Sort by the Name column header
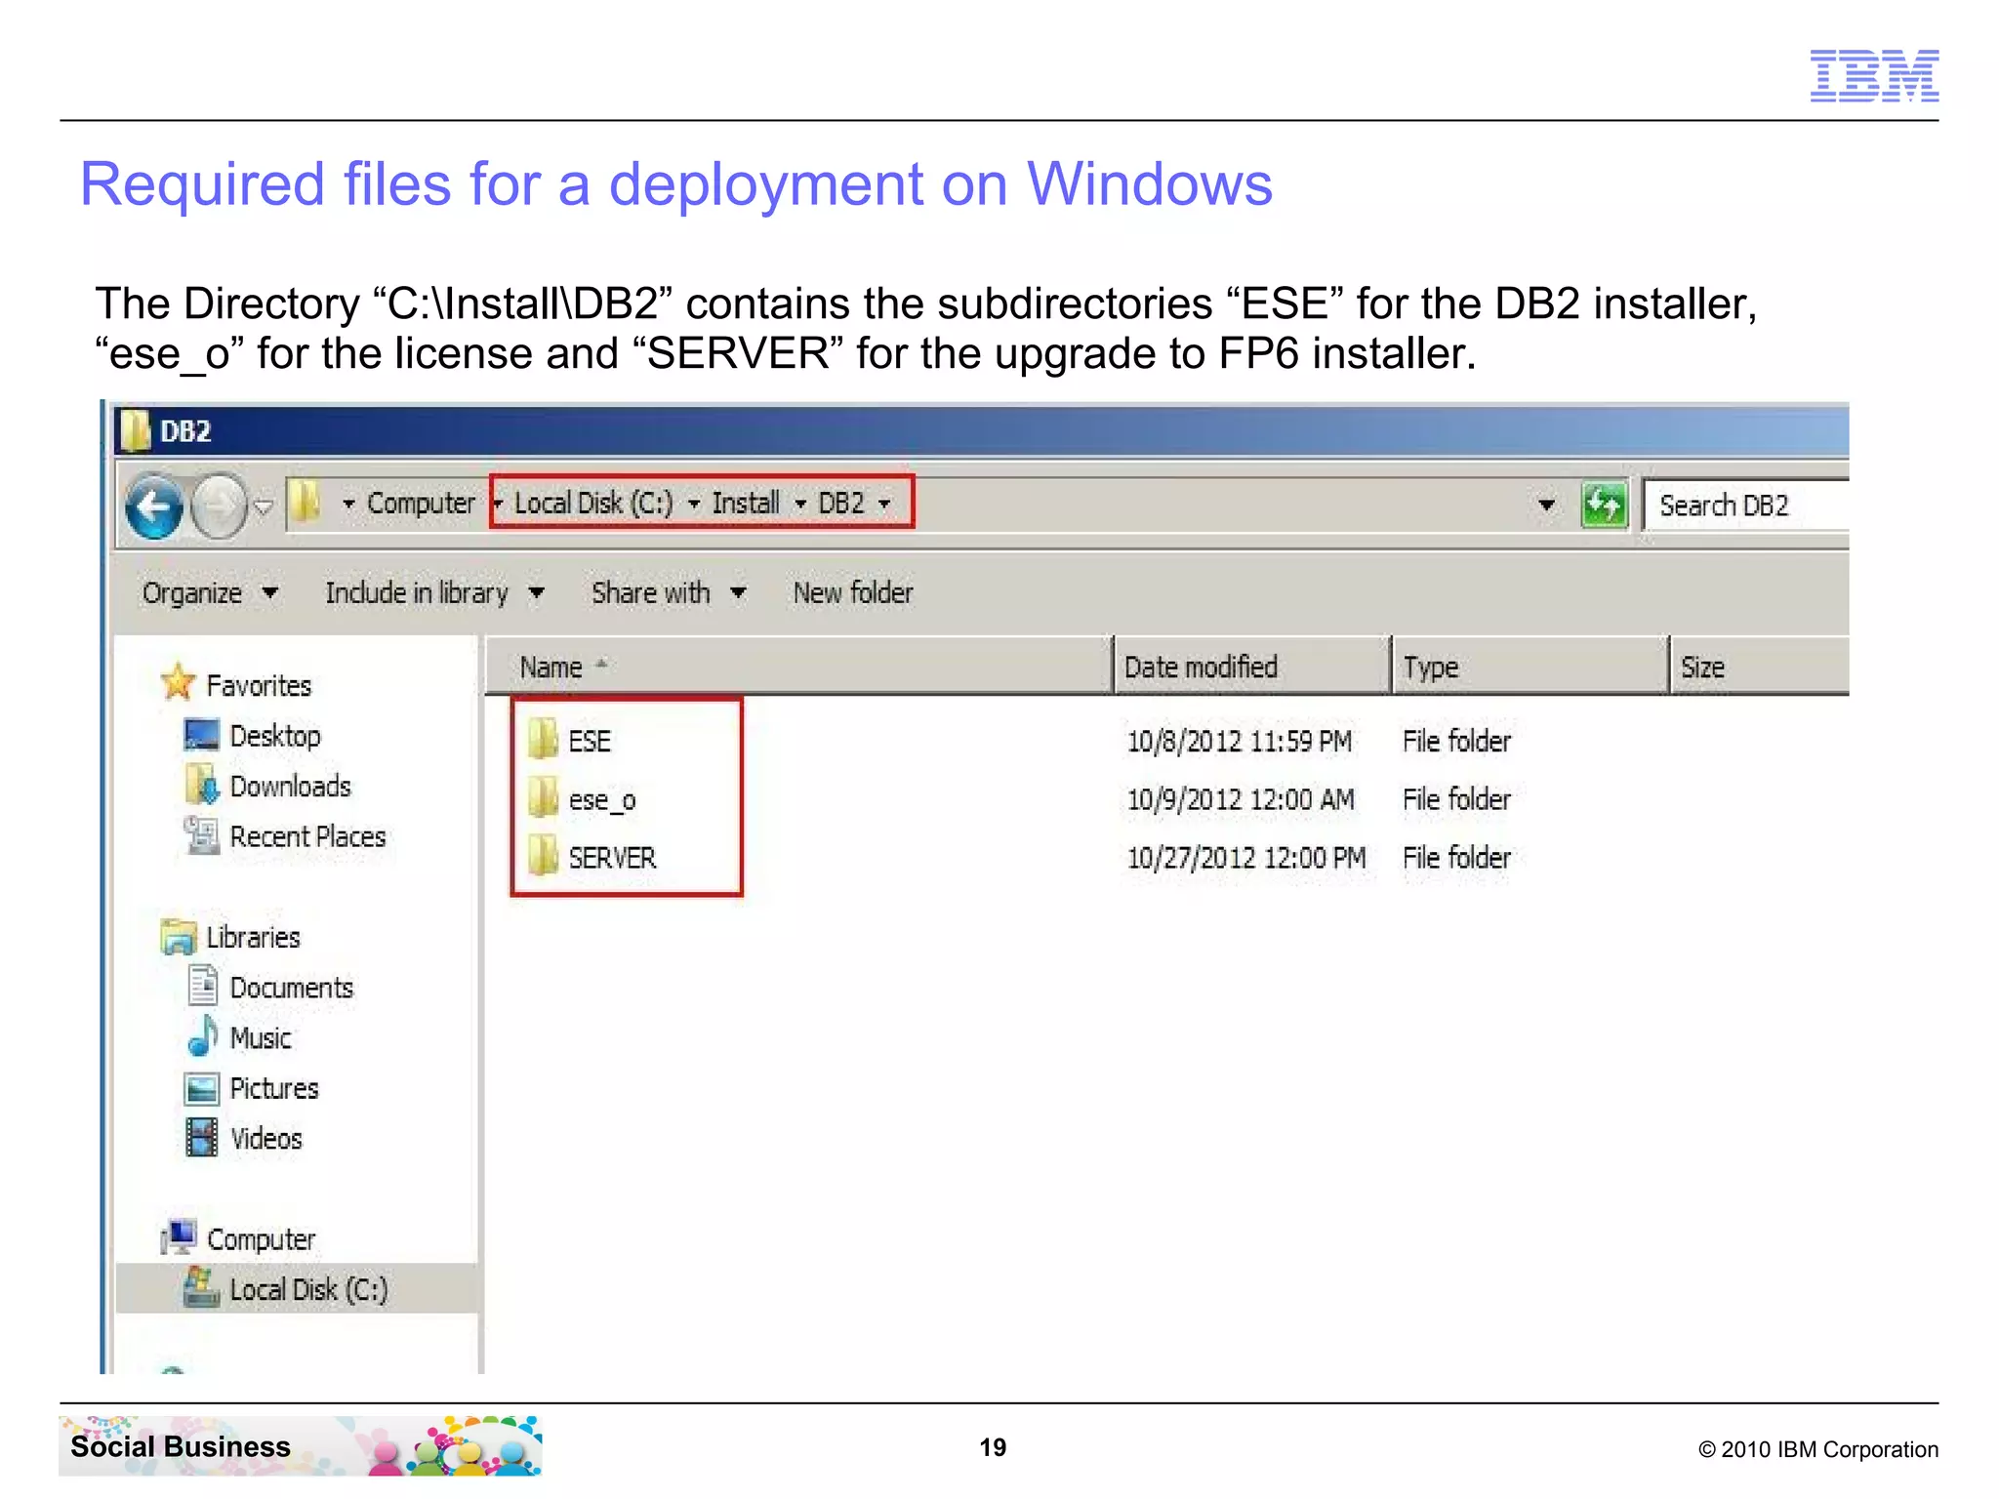Screen dimensions: 1999x1499 798,667
